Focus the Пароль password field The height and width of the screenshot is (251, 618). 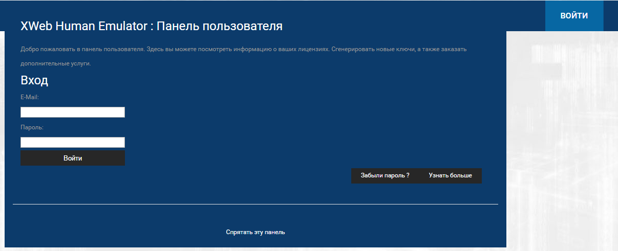tap(73, 142)
